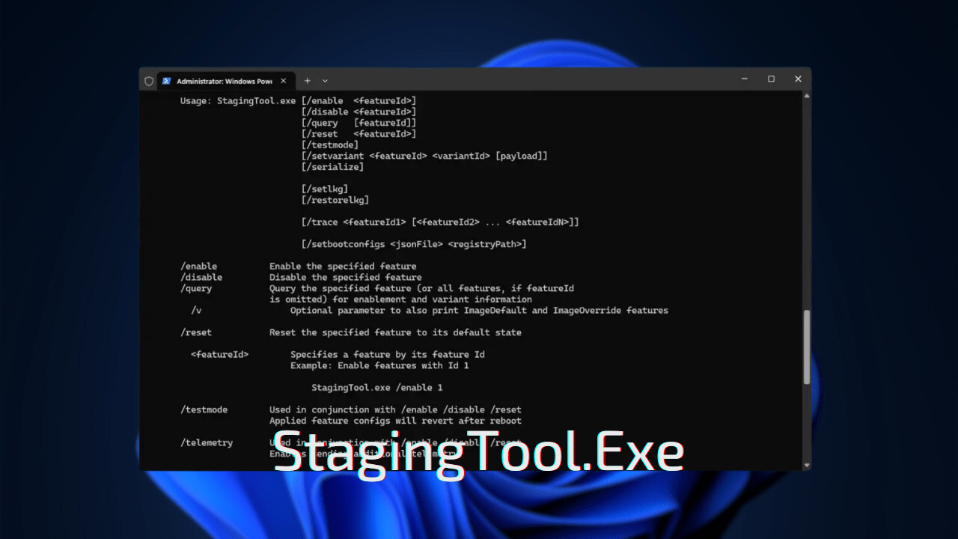This screenshot has width=958, height=539.
Task: Click the "[/restorelkg]" usage line
Action: tap(335, 200)
